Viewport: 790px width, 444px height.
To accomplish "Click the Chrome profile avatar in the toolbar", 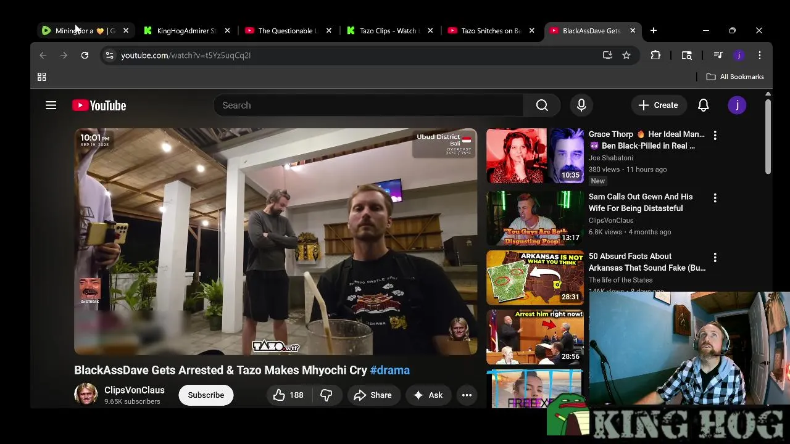I will (739, 55).
